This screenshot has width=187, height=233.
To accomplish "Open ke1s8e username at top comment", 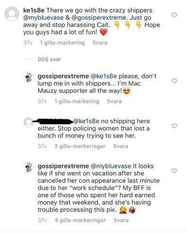I will point(34,10).
